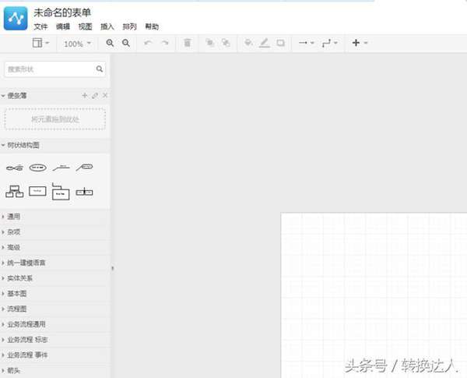The width and height of the screenshot is (467, 378).
Task: Click the scratchpad drop area box
Action: pyautogui.click(x=54, y=119)
